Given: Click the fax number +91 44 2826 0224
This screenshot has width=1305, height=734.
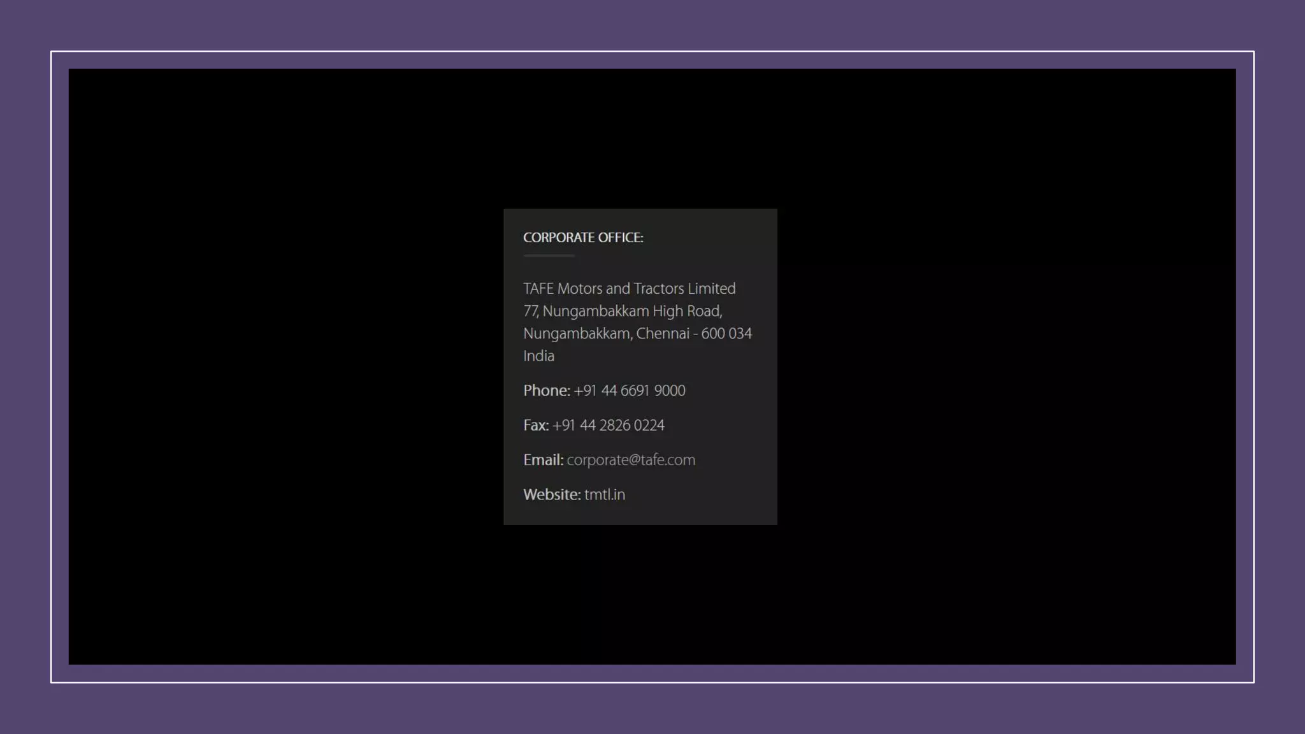Looking at the screenshot, I should (x=608, y=426).
